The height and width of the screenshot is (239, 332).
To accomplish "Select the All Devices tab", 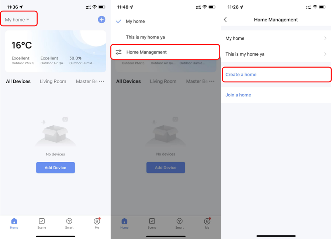I will coord(18,81).
